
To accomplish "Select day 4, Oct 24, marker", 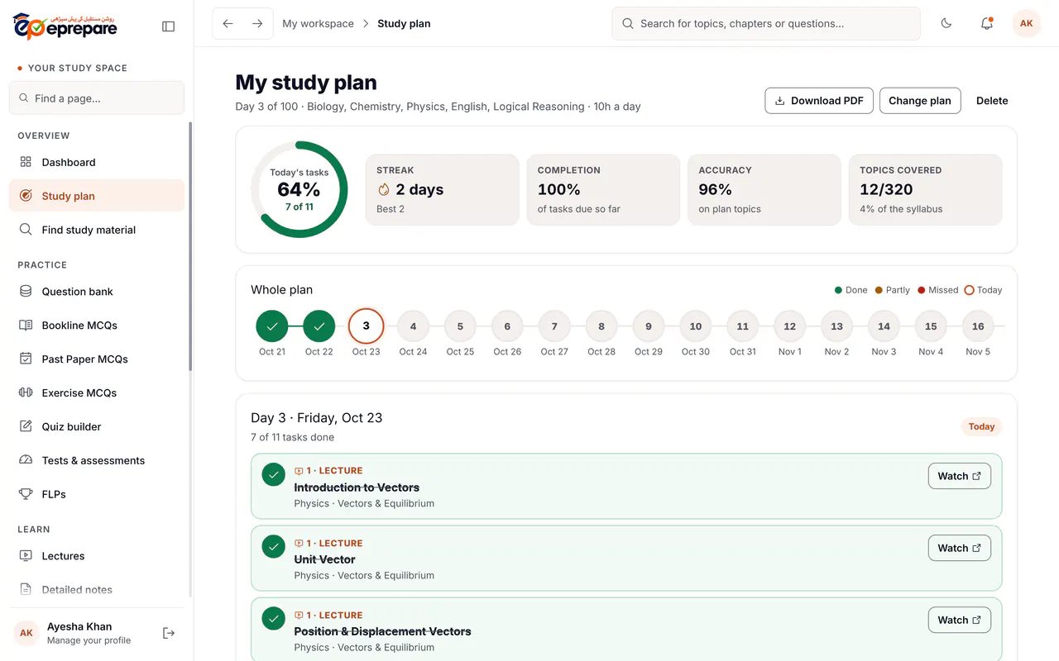I will (414, 326).
